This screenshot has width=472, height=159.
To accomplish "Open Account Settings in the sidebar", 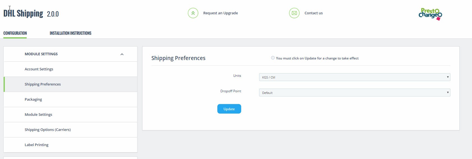I will coord(39,69).
